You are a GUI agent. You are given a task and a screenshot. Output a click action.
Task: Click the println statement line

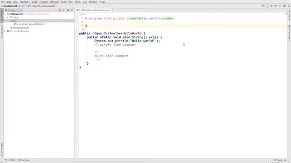coord(127,41)
